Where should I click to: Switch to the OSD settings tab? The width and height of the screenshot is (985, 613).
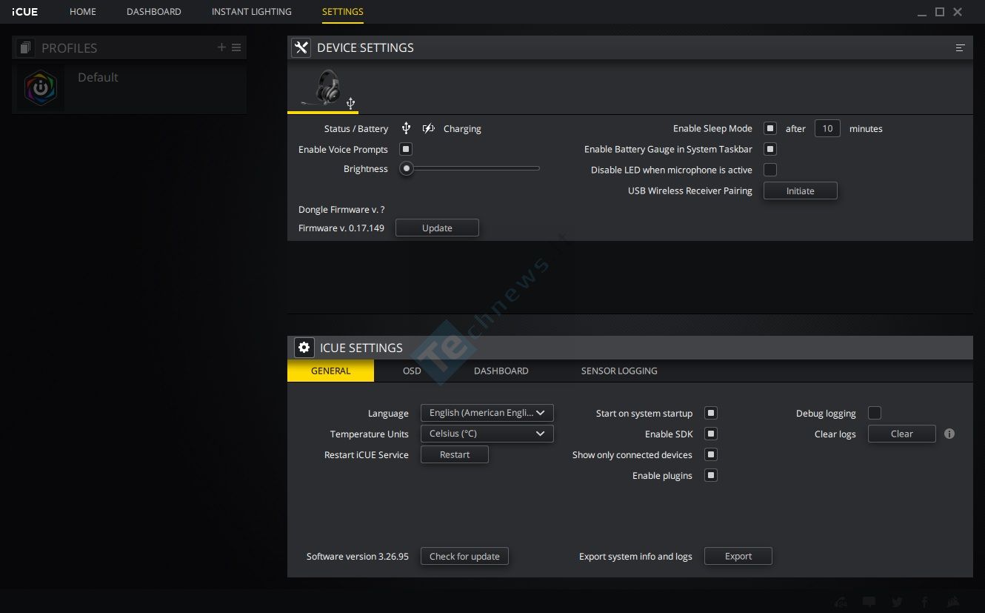[412, 371]
